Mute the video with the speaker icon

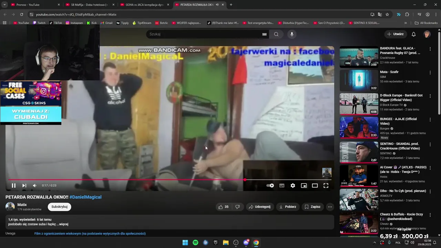(34, 185)
